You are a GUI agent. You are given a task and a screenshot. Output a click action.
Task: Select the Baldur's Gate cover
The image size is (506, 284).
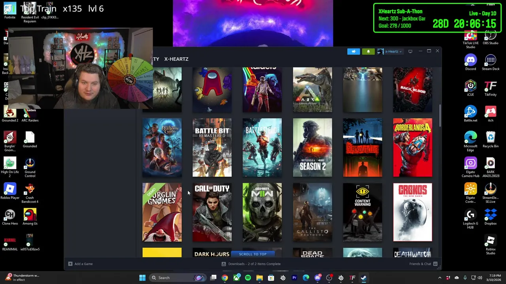coord(162,148)
